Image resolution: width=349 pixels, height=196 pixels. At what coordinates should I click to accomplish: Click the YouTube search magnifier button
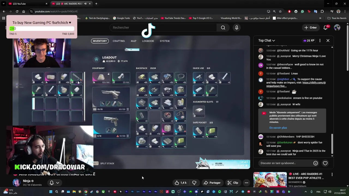point(223,27)
